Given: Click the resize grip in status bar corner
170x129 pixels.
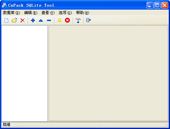Looking at the screenshot, I should click(x=166, y=125).
